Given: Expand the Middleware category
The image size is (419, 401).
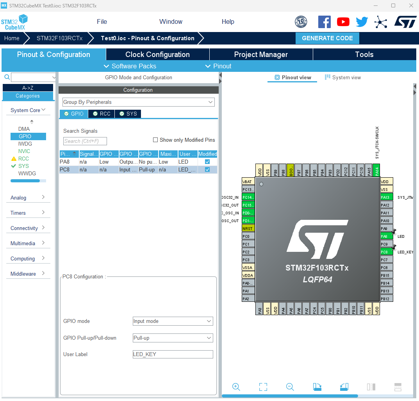Looking at the screenshot, I should click(x=28, y=274).
